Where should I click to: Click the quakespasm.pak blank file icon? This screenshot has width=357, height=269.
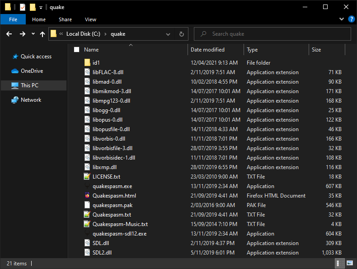(87, 205)
